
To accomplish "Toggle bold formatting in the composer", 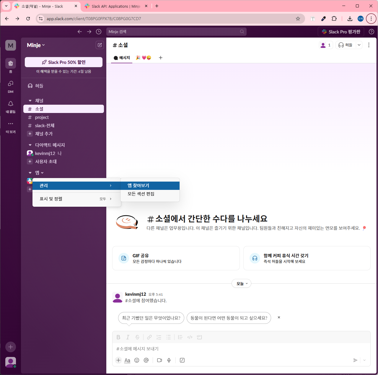I will click(118, 337).
